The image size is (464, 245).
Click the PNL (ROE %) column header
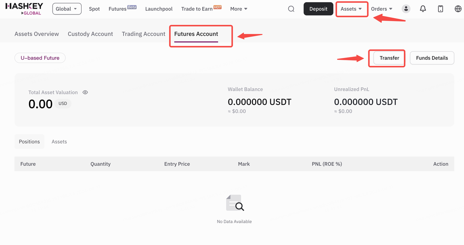point(327,164)
